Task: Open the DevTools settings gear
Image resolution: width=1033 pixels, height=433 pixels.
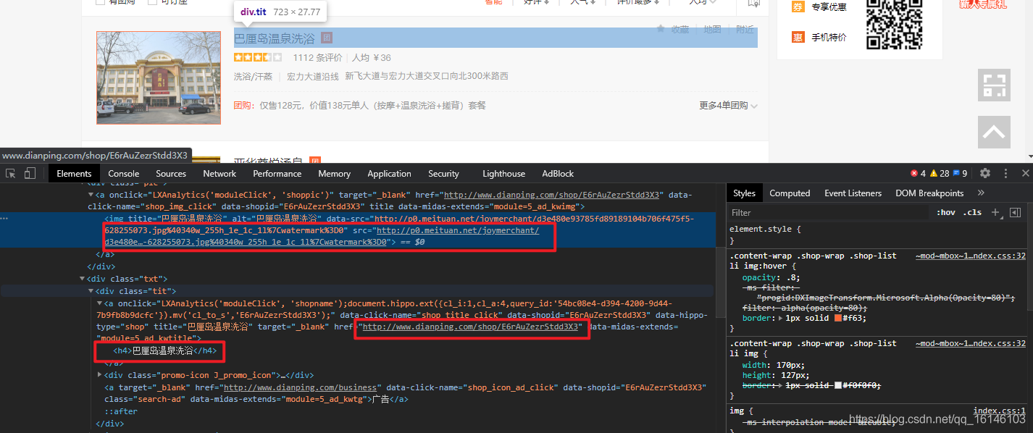Action: pos(985,173)
